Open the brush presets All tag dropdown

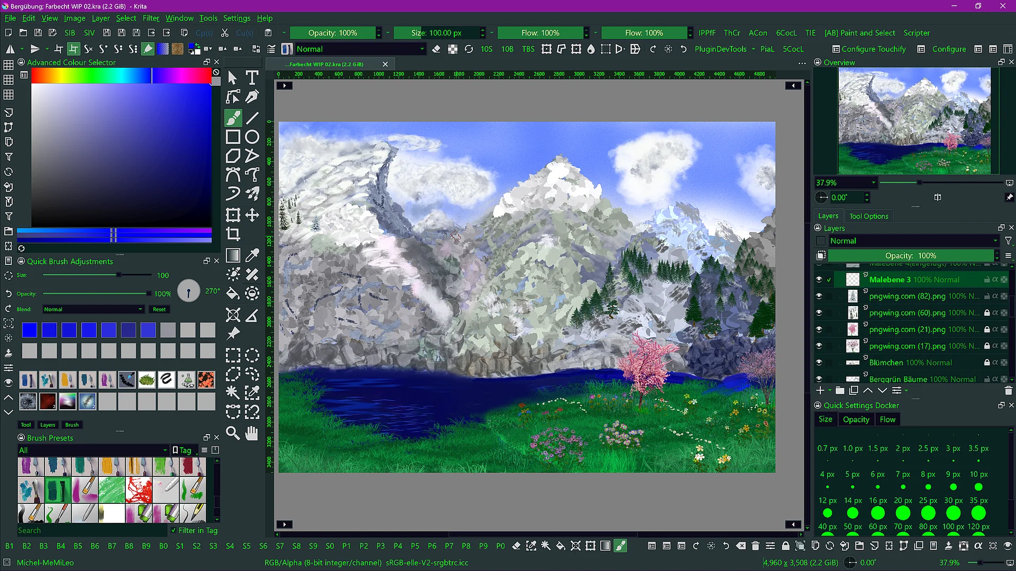point(93,450)
